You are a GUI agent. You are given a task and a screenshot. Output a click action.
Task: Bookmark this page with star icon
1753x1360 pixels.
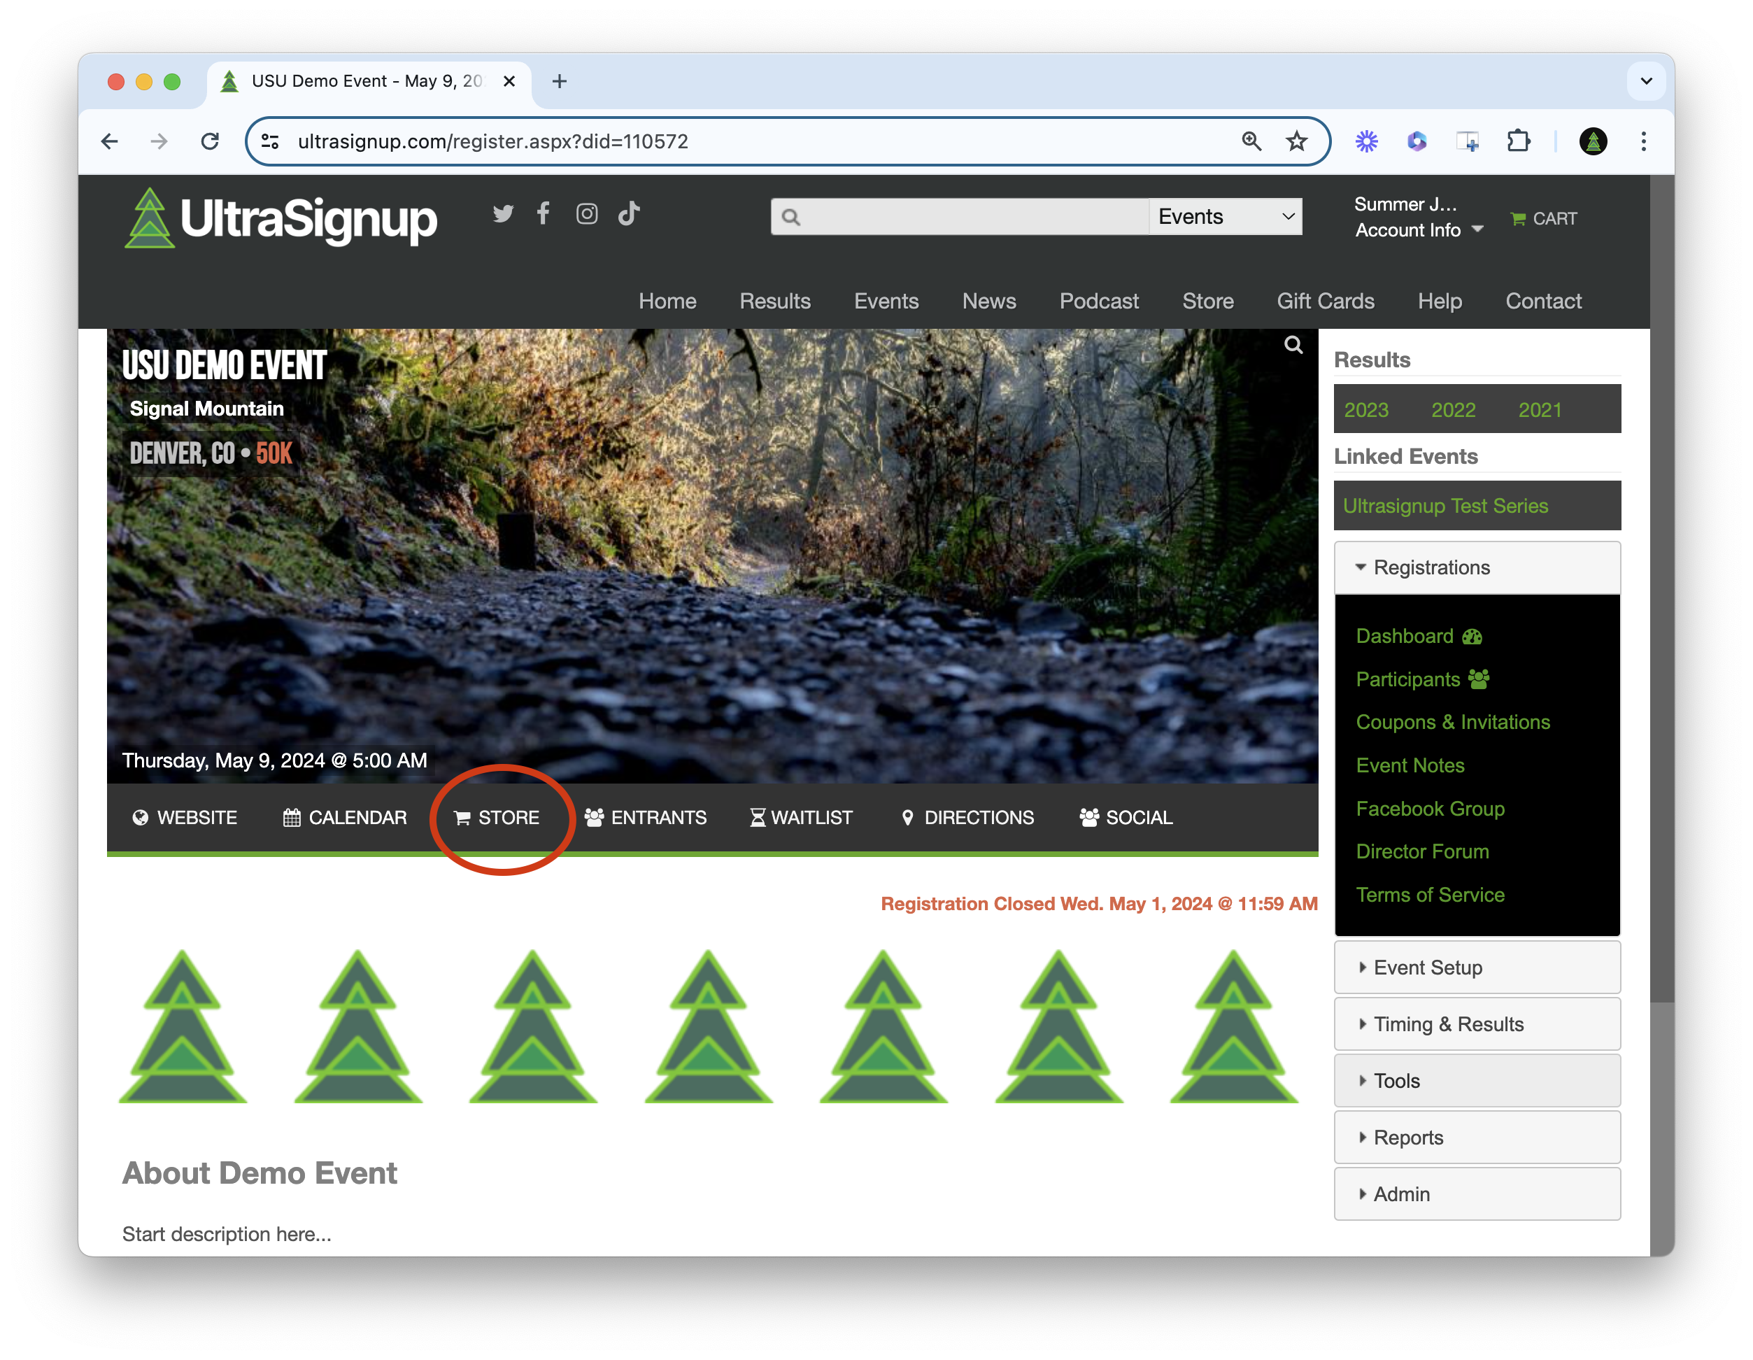tap(1296, 142)
